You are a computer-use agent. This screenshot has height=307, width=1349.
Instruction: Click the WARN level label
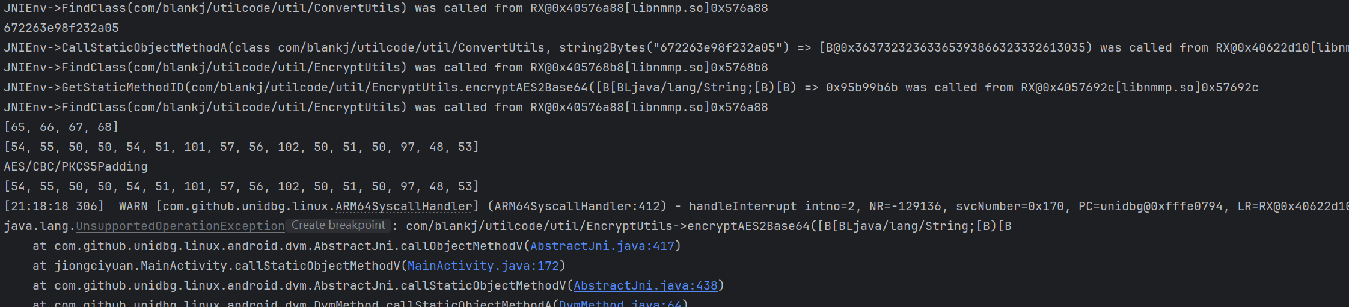pos(133,206)
